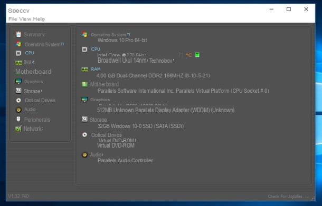Click the Network card icon in sidebar
This screenshot has width=322, height=206.
coord(18,129)
